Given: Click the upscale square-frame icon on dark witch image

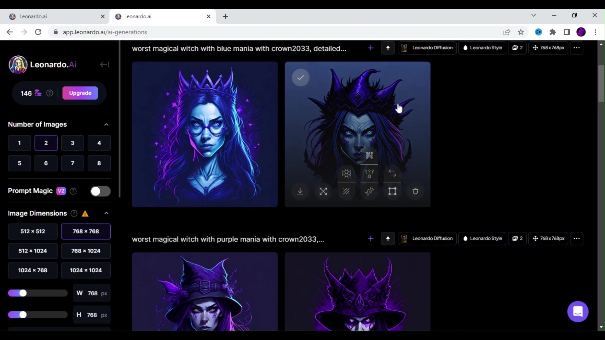Looking at the screenshot, I should (x=392, y=191).
